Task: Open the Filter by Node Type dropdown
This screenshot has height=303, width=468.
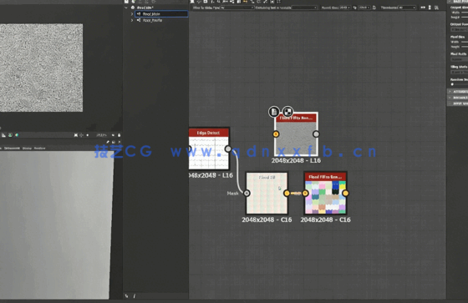Action: 237,8
